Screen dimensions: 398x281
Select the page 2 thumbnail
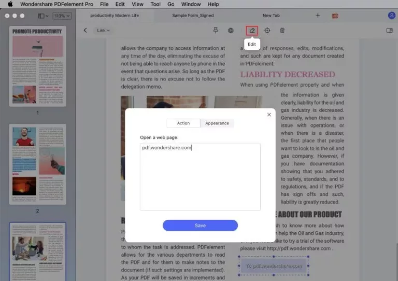point(37,165)
